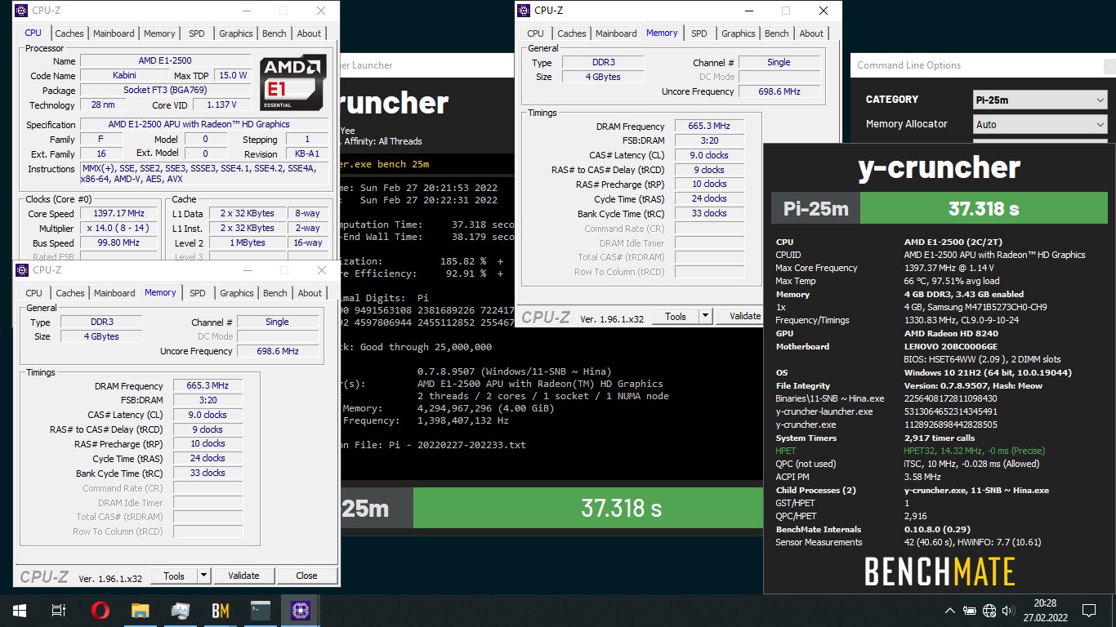Image resolution: width=1116 pixels, height=627 pixels.
Task: Expand the Memory Allocator dropdown set to Auto
Action: click(1040, 124)
